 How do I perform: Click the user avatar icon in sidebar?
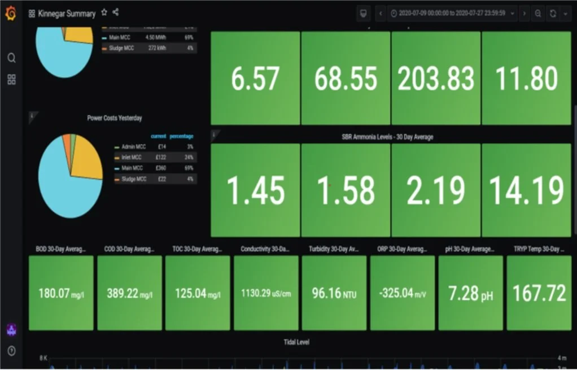(11, 329)
